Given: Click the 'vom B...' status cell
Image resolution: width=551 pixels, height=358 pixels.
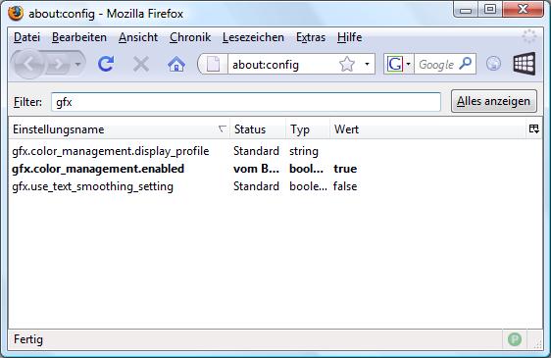Looking at the screenshot, I should pos(256,169).
